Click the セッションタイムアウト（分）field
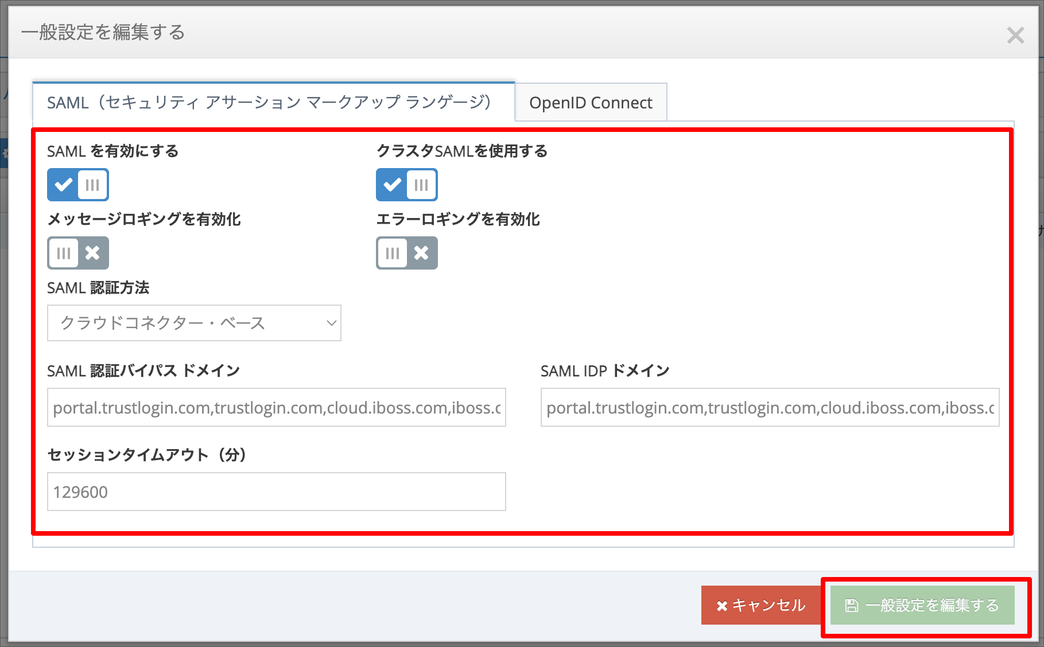The width and height of the screenshot is (1044, 647). pos(277,492)
